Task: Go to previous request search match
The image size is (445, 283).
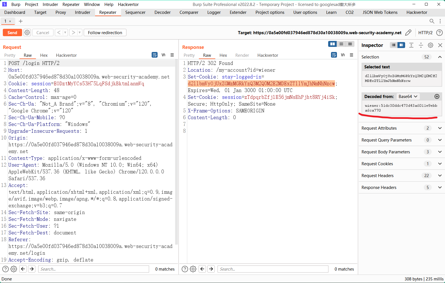Action: [x=23, y=269]
